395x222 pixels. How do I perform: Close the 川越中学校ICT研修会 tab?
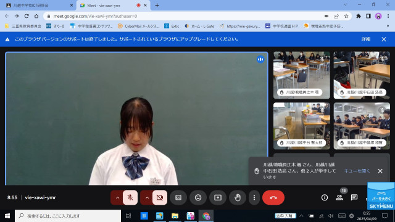72,6
